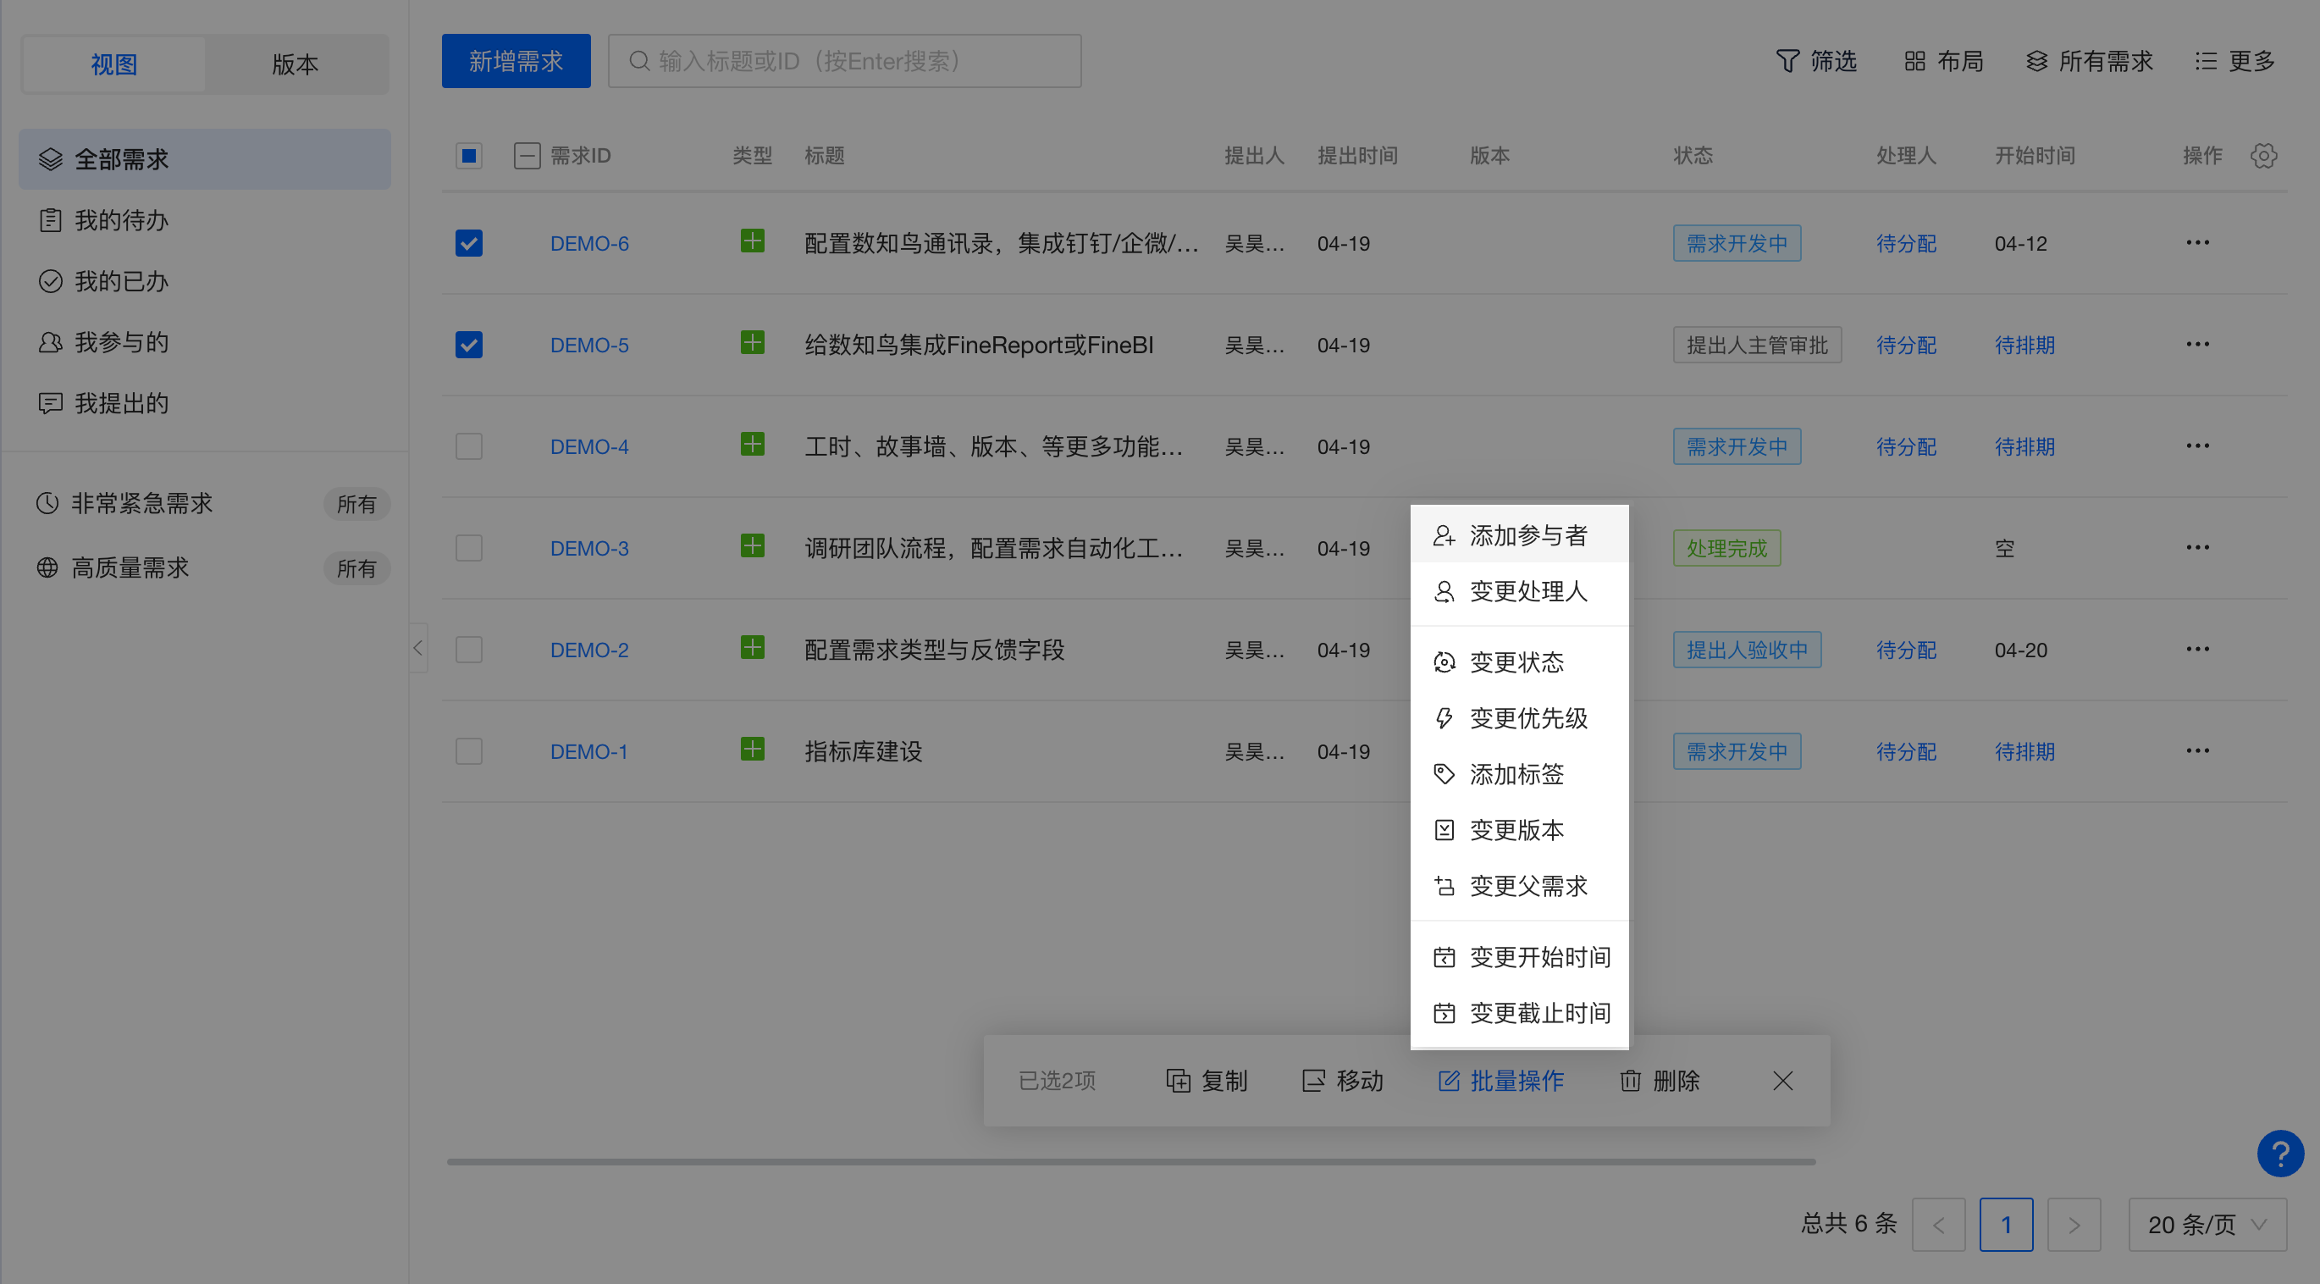Open the blue help question mark

tap(2279, 1154)
